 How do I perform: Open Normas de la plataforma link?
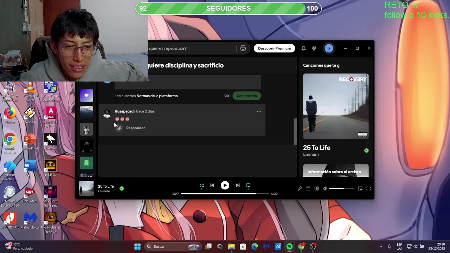coord(157,96)
